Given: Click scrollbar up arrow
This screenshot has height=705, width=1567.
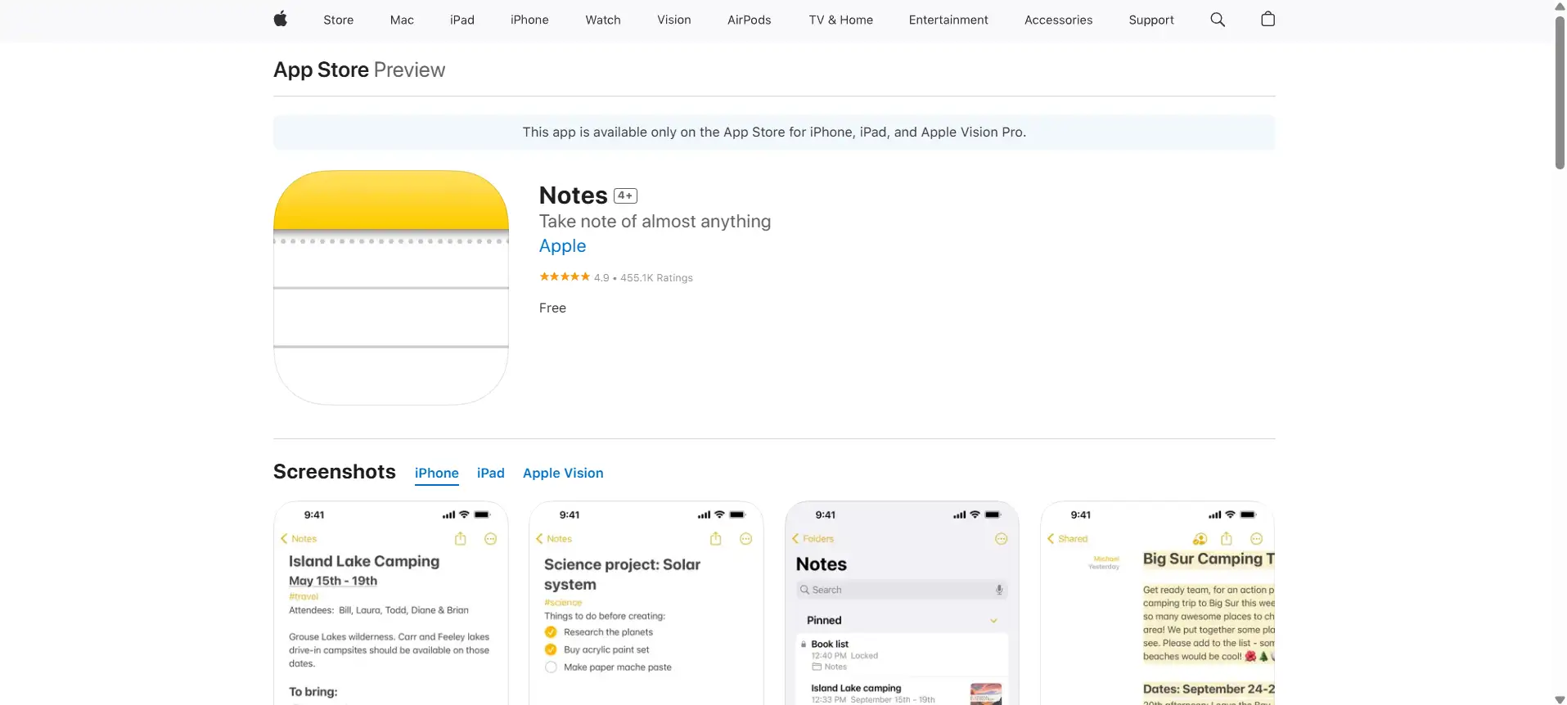Looking at the screenshot, I should (1560, 6).
